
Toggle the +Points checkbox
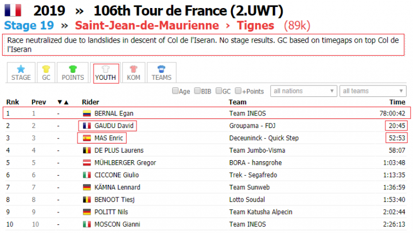pyautogui.click(x=238, y=91)
